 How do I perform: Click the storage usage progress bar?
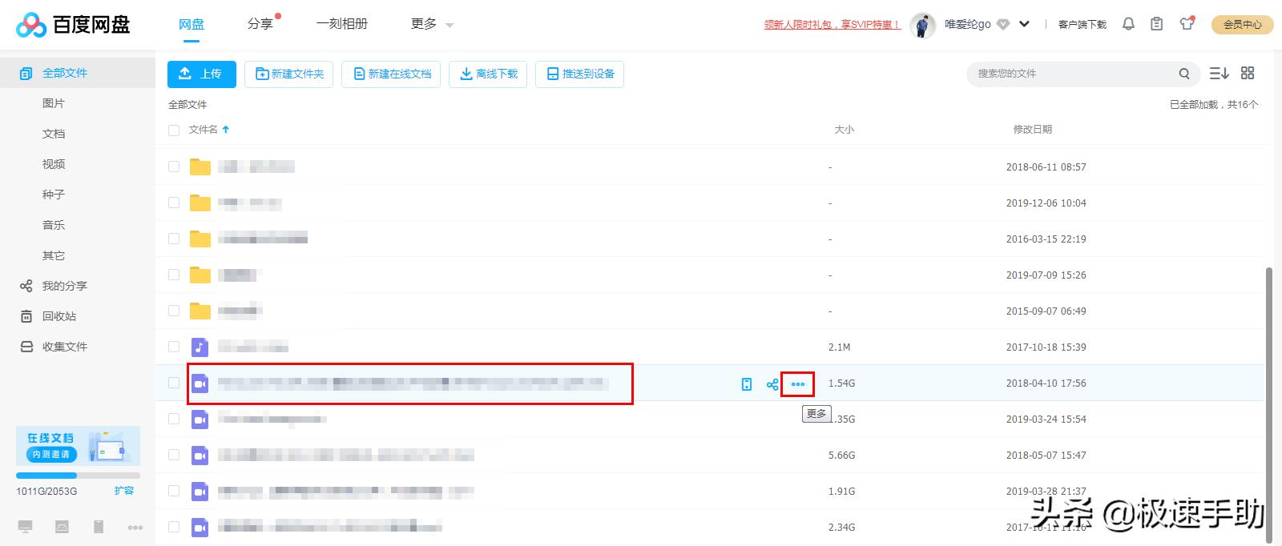tap(78, 476)
